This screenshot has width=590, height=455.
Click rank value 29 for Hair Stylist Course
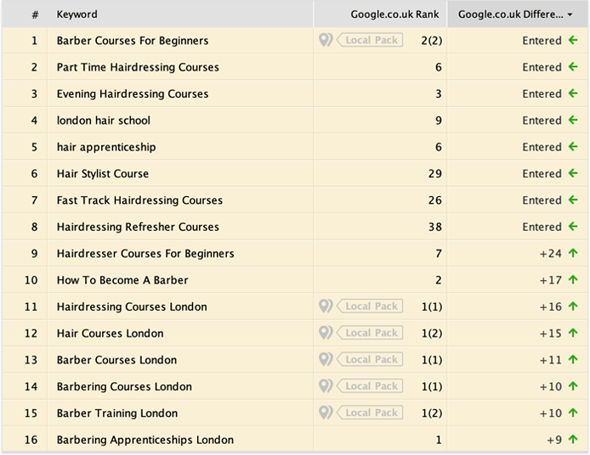point(435,173)
